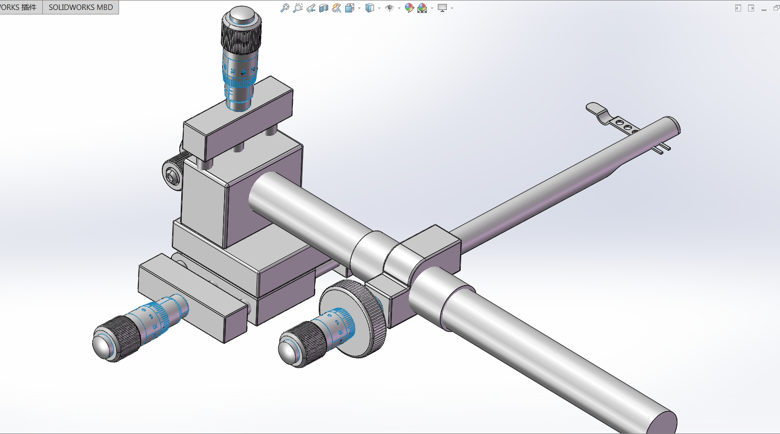Activate the Section View tool
Viewport: 780px width, 434px height.
tap(324, 8)
